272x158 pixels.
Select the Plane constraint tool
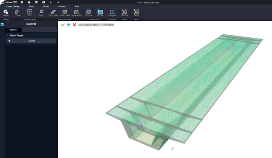tap(18, 13)
